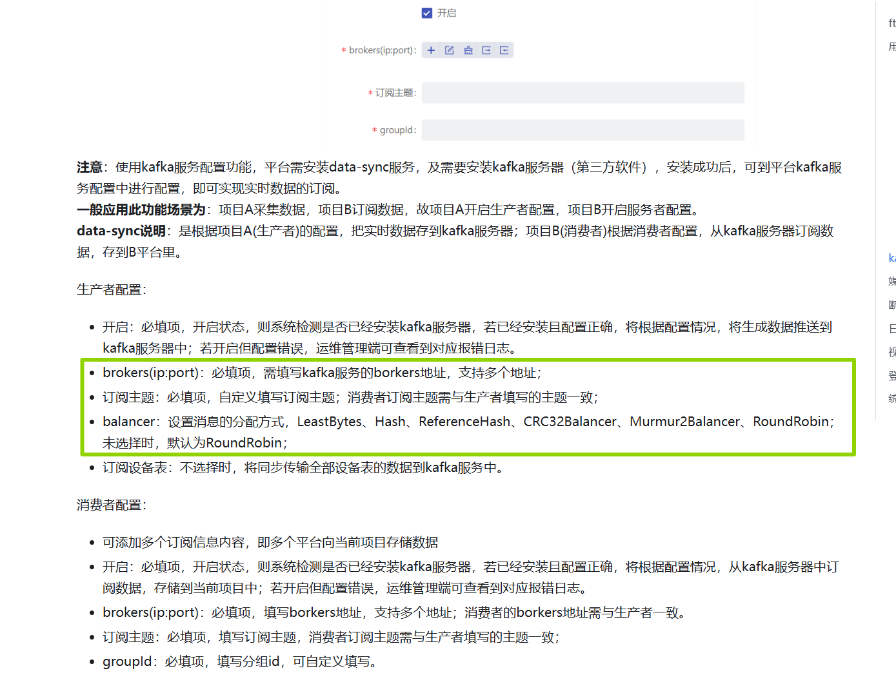Click the plus icon to add a broker
The height and width of the screenshot is (684, 896).
pos(431,50)
